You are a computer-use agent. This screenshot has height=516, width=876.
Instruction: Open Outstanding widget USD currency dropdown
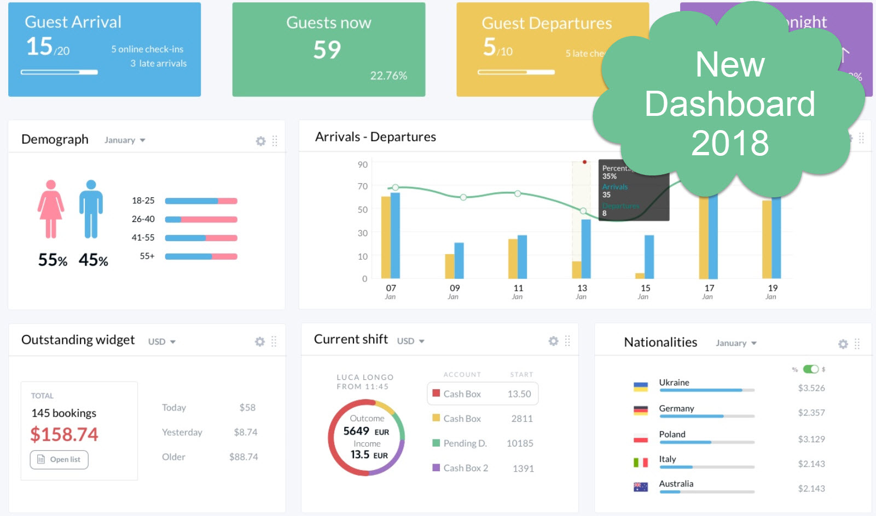point(162,342)
